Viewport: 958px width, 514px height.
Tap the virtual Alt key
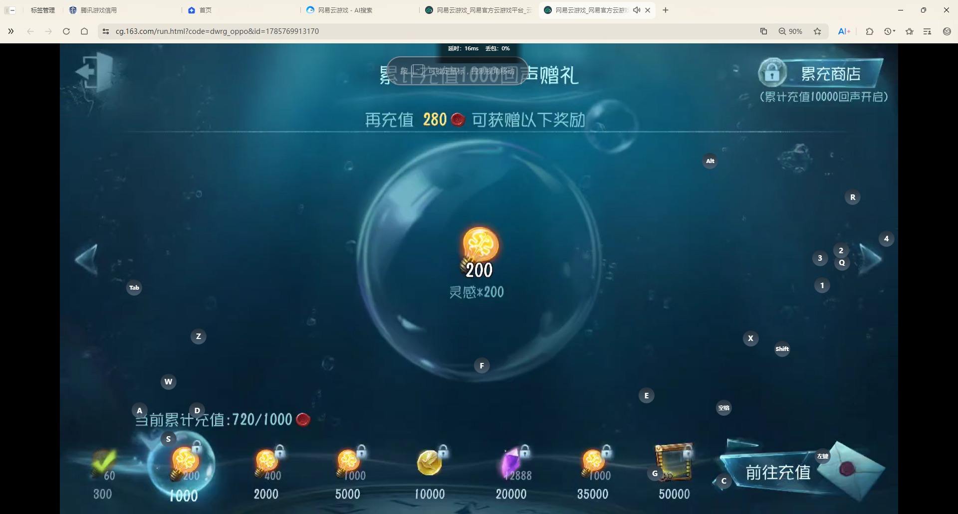tap(710, 161)
